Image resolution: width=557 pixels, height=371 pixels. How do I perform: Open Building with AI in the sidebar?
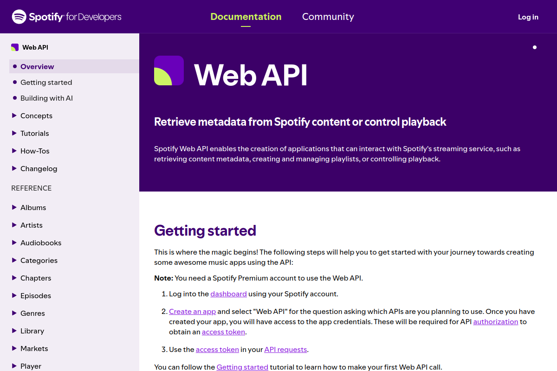pos(46,98)
